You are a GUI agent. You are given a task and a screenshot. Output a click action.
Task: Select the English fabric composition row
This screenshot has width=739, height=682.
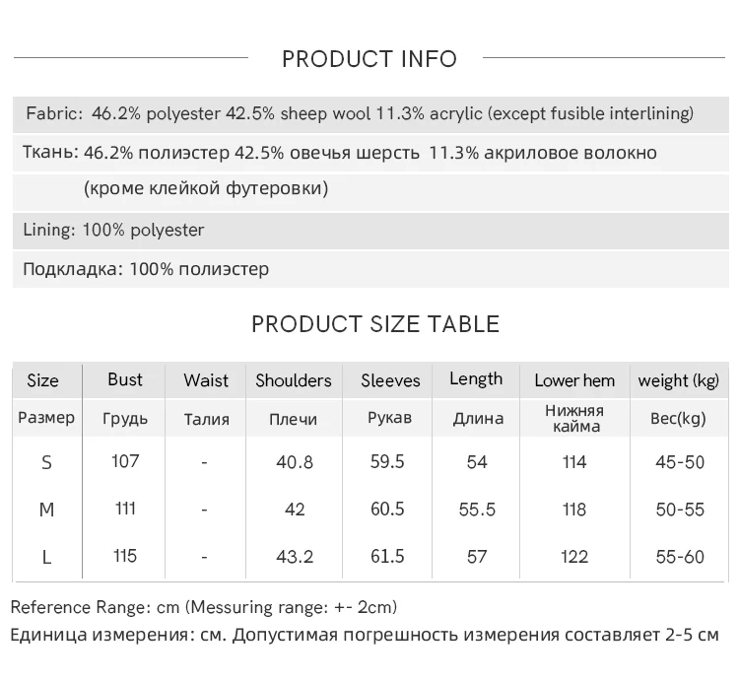(360, 114)
